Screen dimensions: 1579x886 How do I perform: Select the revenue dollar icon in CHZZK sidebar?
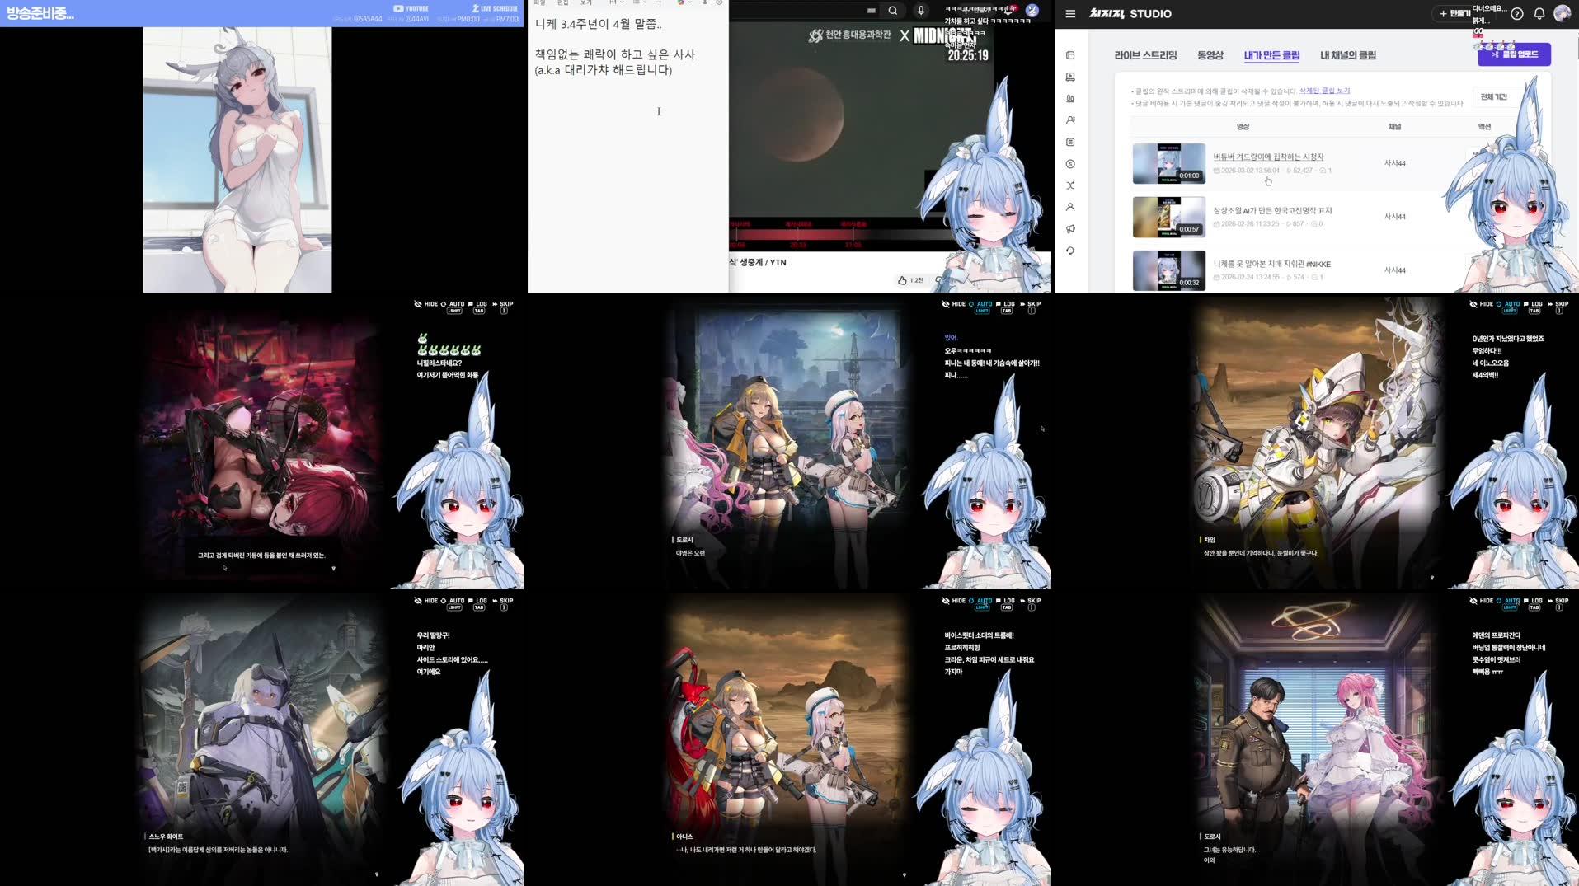coord(1070,162)
